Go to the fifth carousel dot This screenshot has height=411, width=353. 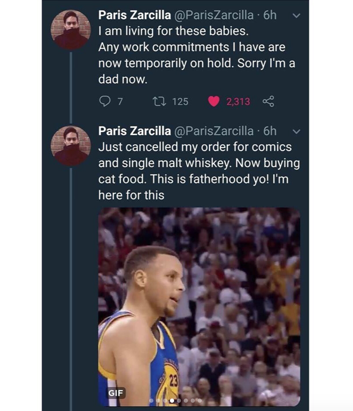click(179, 401)
